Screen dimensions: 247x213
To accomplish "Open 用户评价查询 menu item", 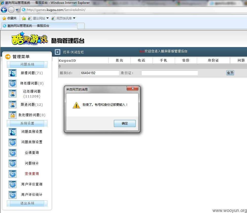I will pyautogui.click(x=32, y=184).
